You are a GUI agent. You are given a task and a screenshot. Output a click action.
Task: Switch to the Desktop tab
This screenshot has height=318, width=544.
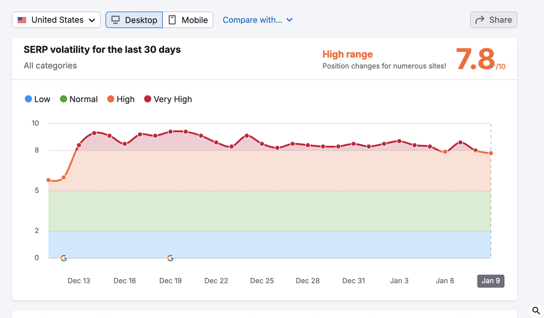(x=134, y=20)
